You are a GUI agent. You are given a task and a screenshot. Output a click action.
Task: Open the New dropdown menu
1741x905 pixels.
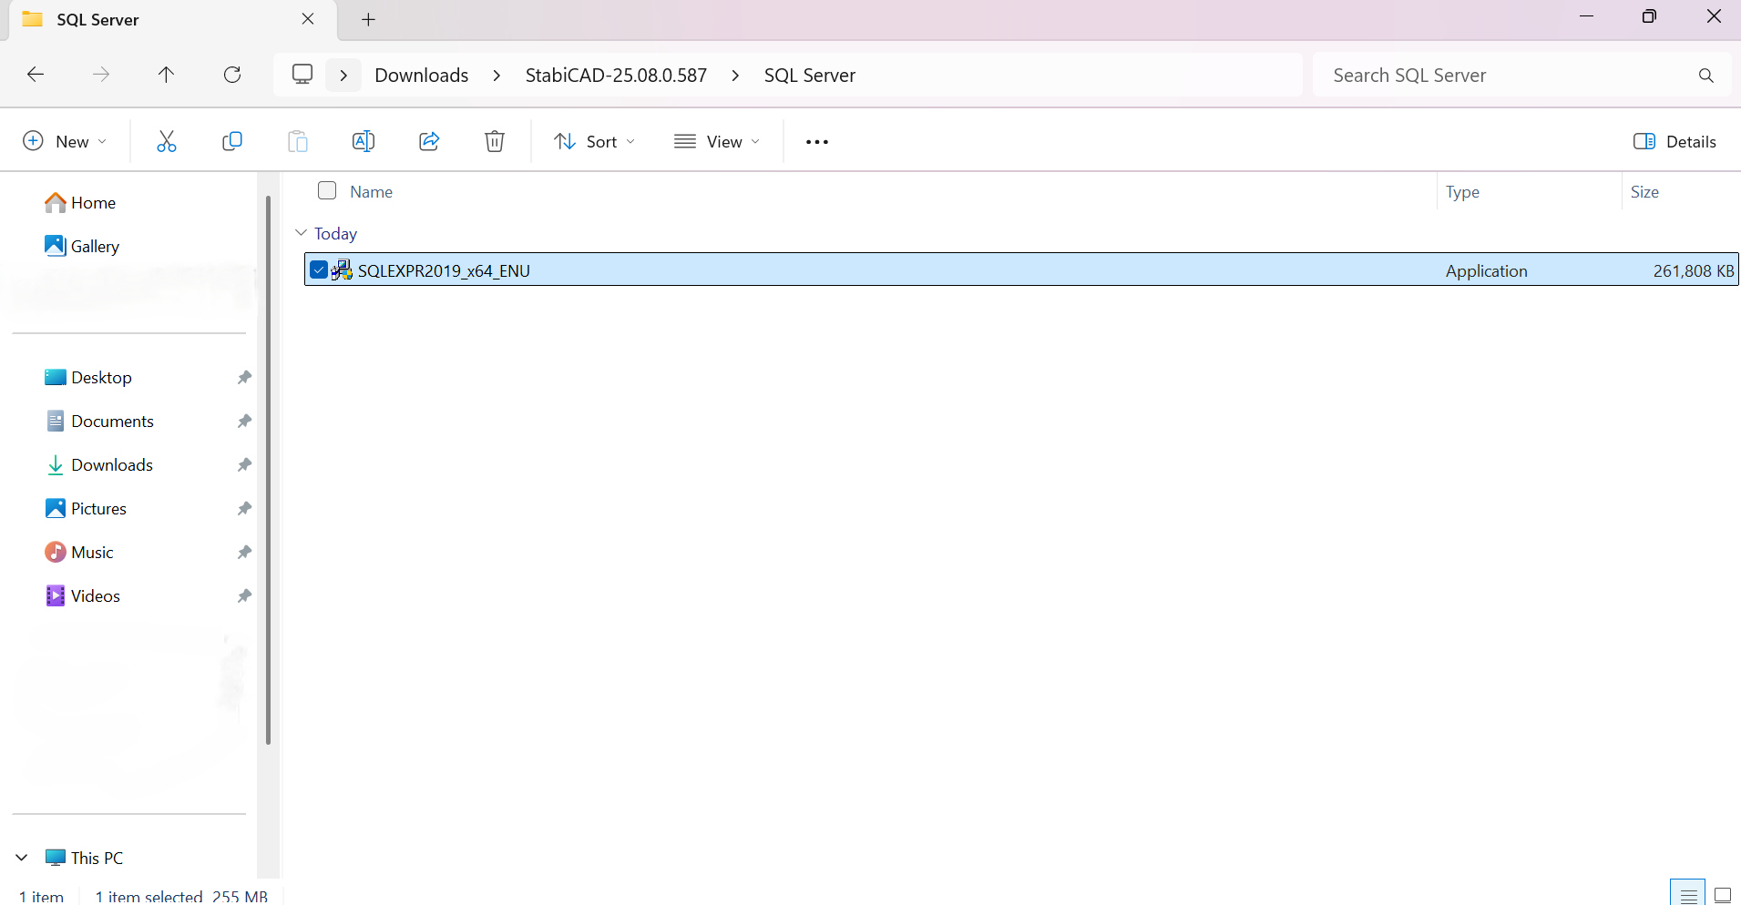coord(65,141)
